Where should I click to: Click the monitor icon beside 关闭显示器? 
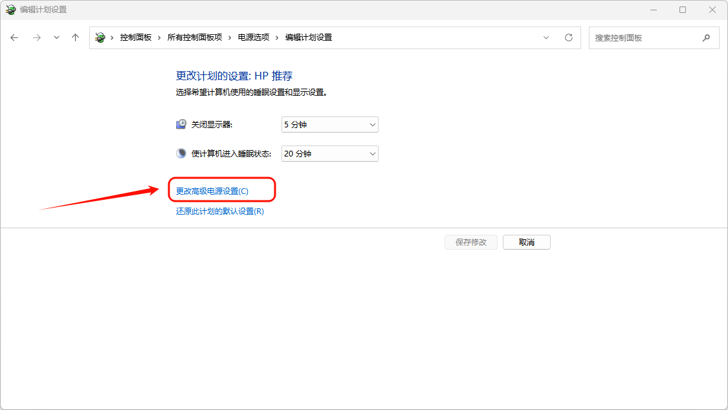click(x=181, y=124)
